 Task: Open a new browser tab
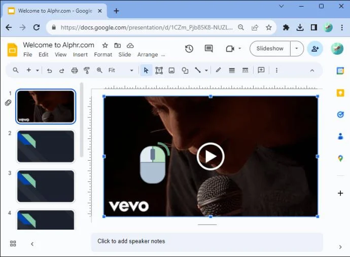[116, 11]
